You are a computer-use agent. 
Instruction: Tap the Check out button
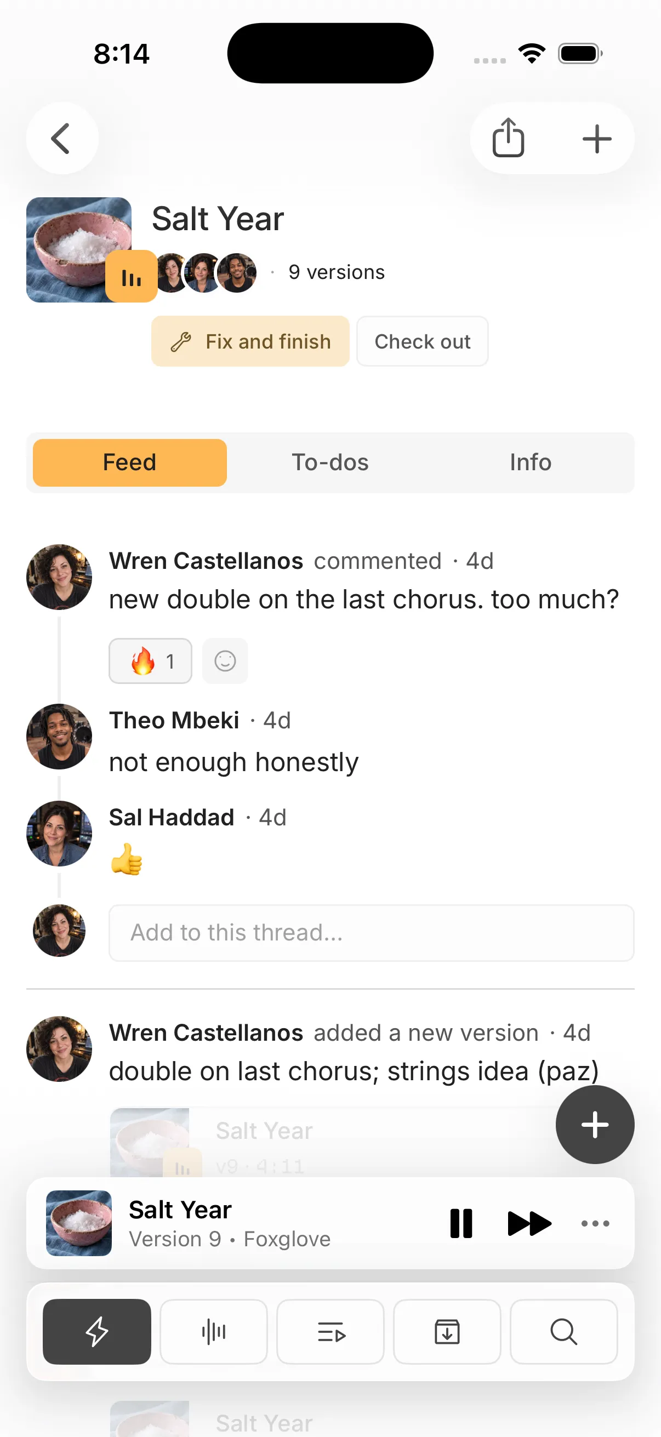pyautogui.click(x=422, y=341)
